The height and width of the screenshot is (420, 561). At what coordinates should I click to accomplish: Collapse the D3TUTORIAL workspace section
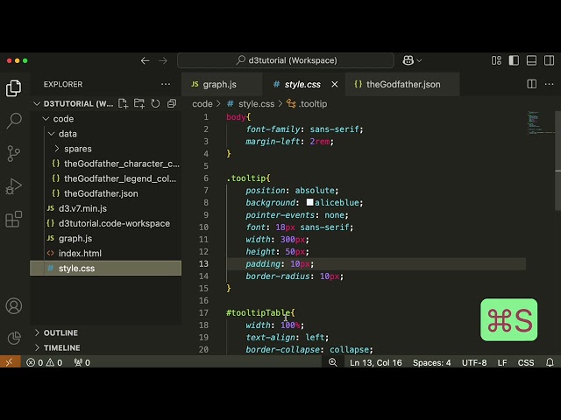pyautogui.click(x=37, y=103)
